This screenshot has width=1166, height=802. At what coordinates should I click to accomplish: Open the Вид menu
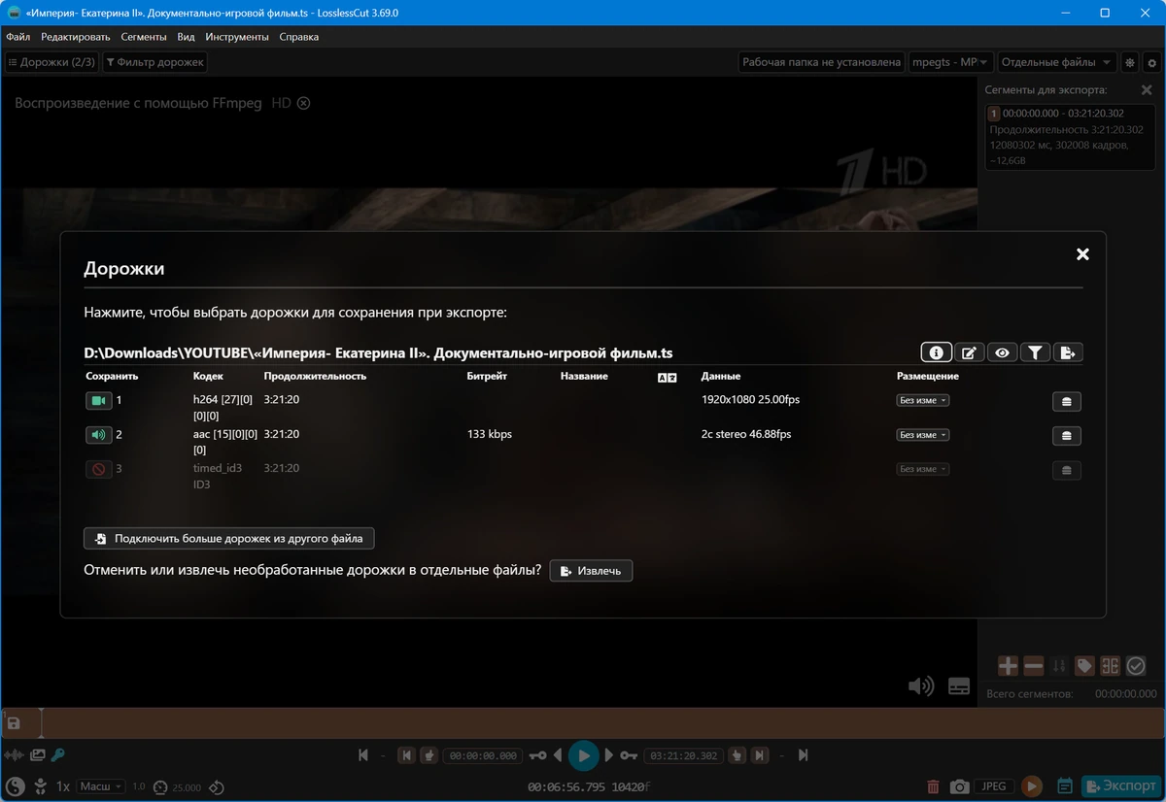tap(187, 37)
